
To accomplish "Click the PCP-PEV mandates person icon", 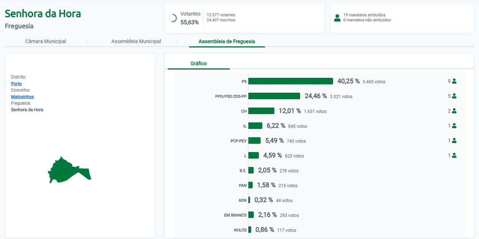I will (454, 141).
